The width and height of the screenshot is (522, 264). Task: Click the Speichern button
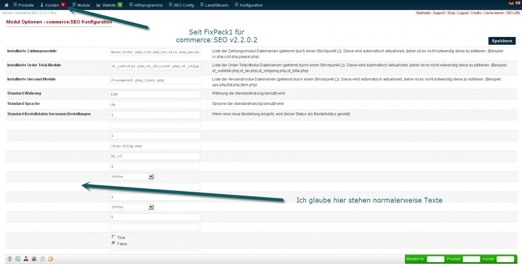click(502, 41)
